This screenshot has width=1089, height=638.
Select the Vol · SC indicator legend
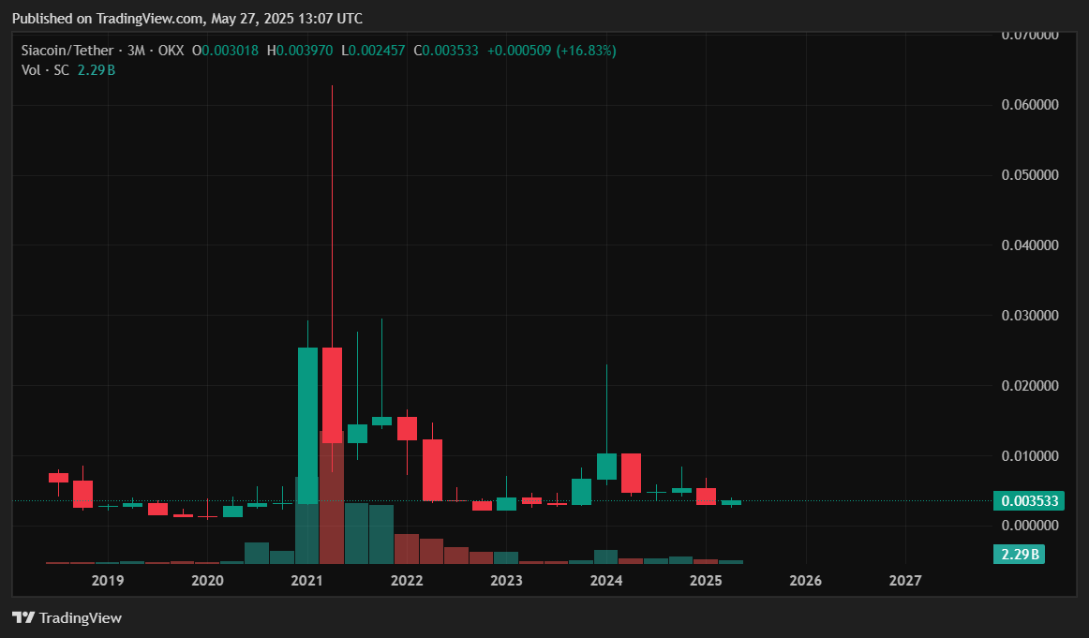46,69
